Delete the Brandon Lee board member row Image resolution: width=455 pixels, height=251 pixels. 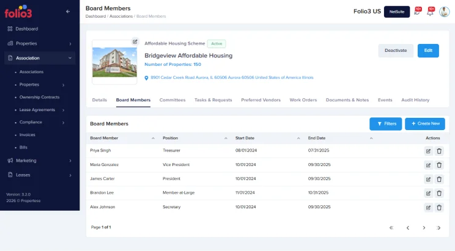pos(439,193)
